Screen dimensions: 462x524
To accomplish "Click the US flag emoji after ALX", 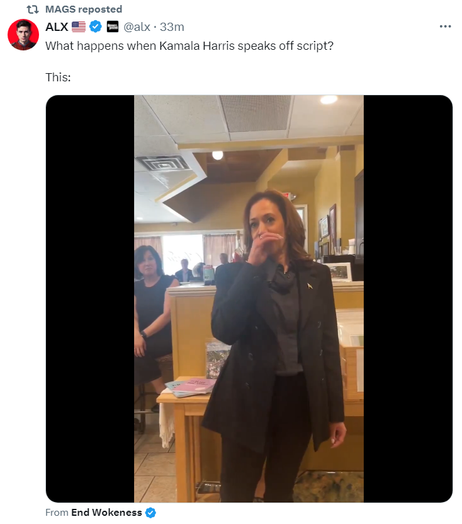I will [x=79, y=26].
